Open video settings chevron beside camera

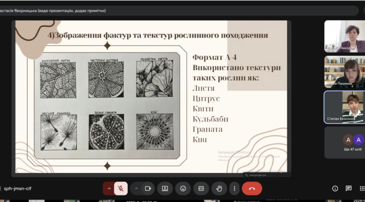pos(136,189)
